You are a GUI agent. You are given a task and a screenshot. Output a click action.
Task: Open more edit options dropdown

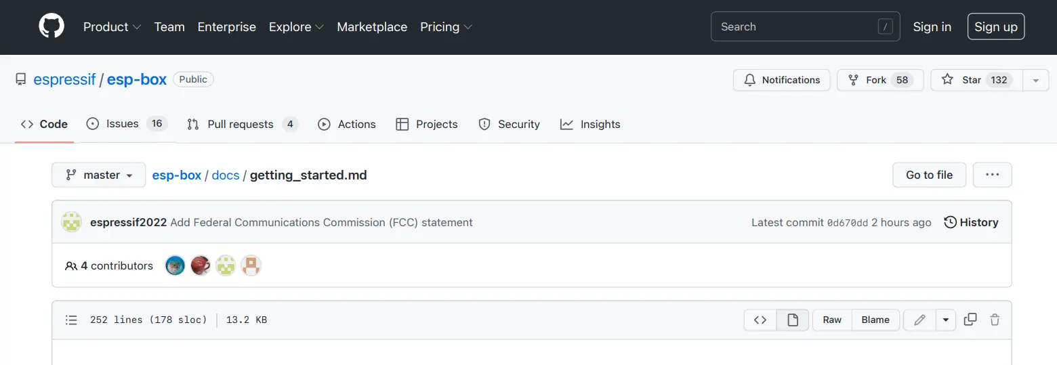[946, 320]
